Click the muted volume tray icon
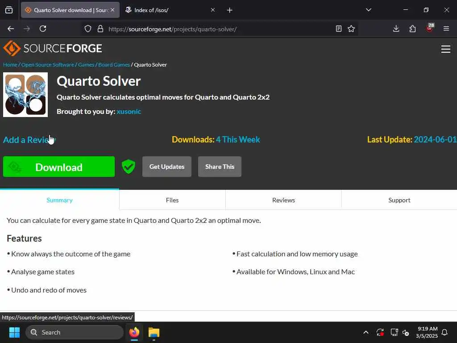Viewport: 457px width, 343px height. pos(406,332)
